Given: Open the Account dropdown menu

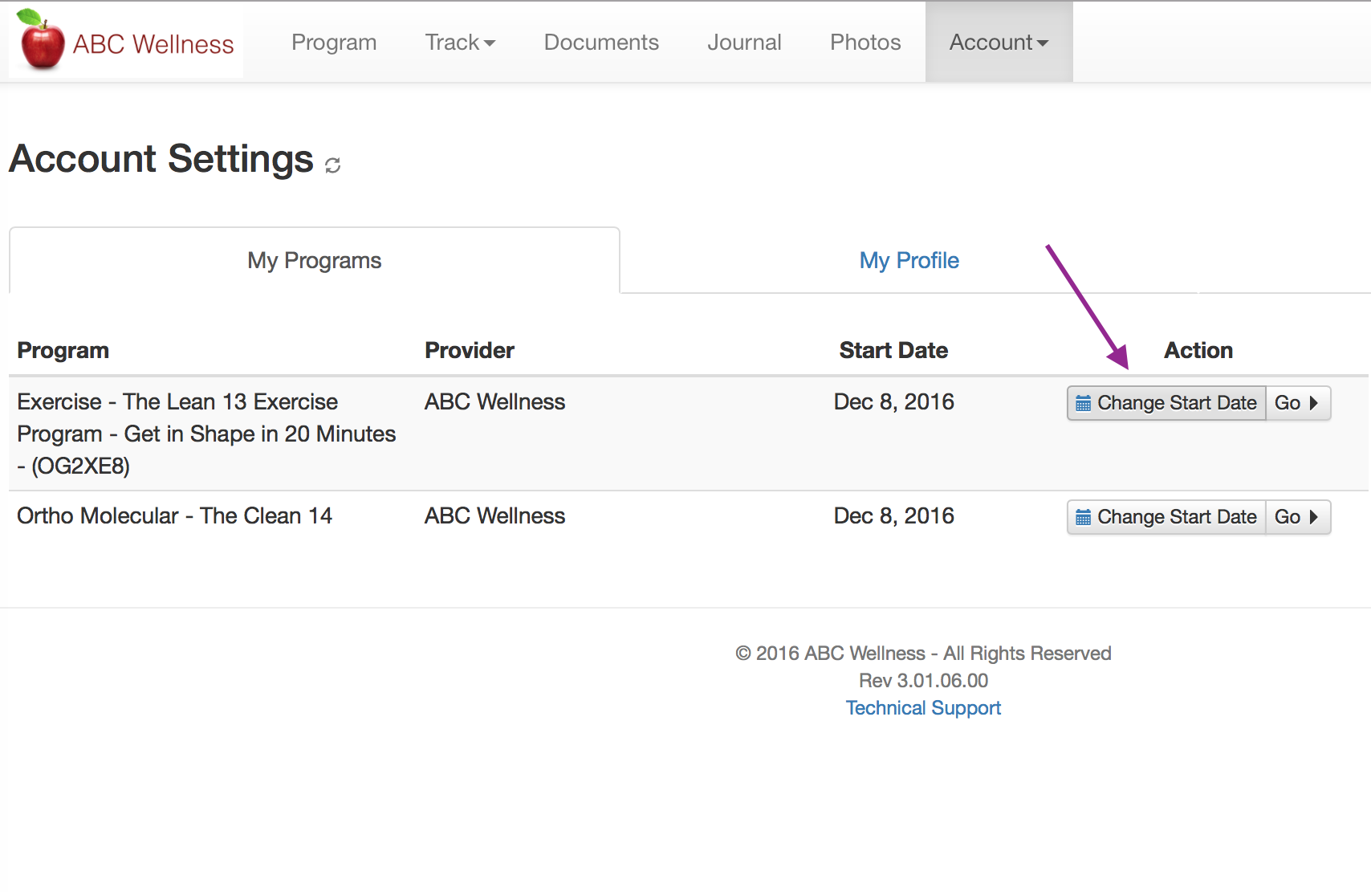Looking at the screenshot, I should [999, 43].
